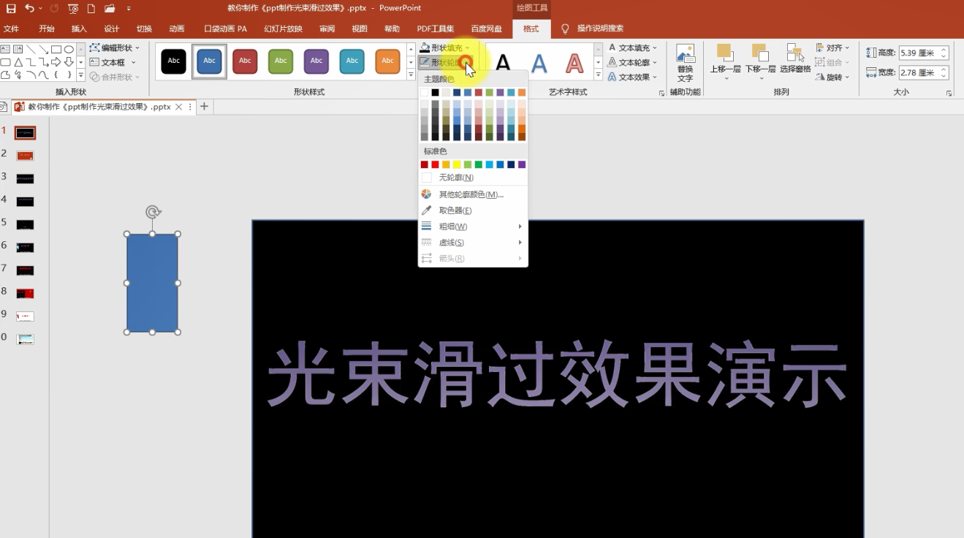
Task: Select the straight line shape
Action: click(x=31, y=50)
